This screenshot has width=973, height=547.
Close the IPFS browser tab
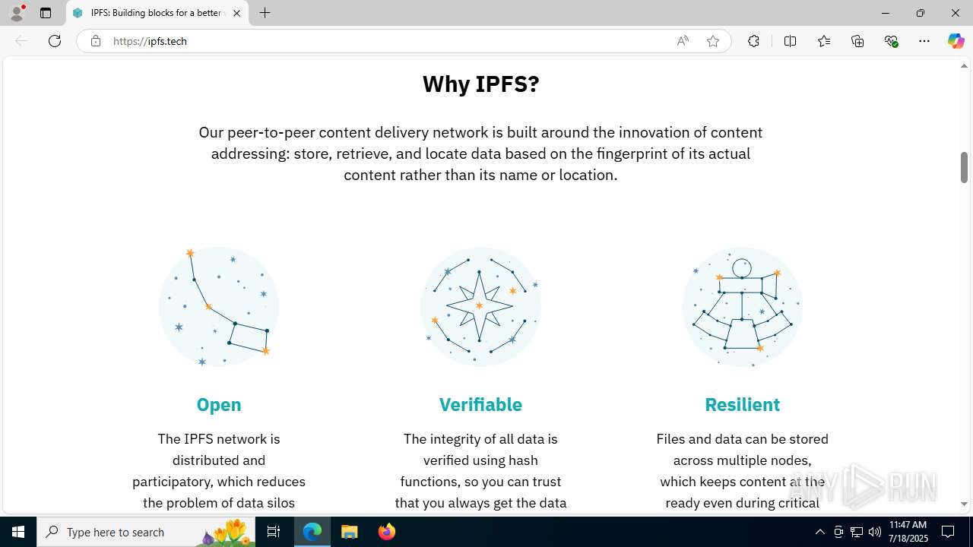pos(236,13)
